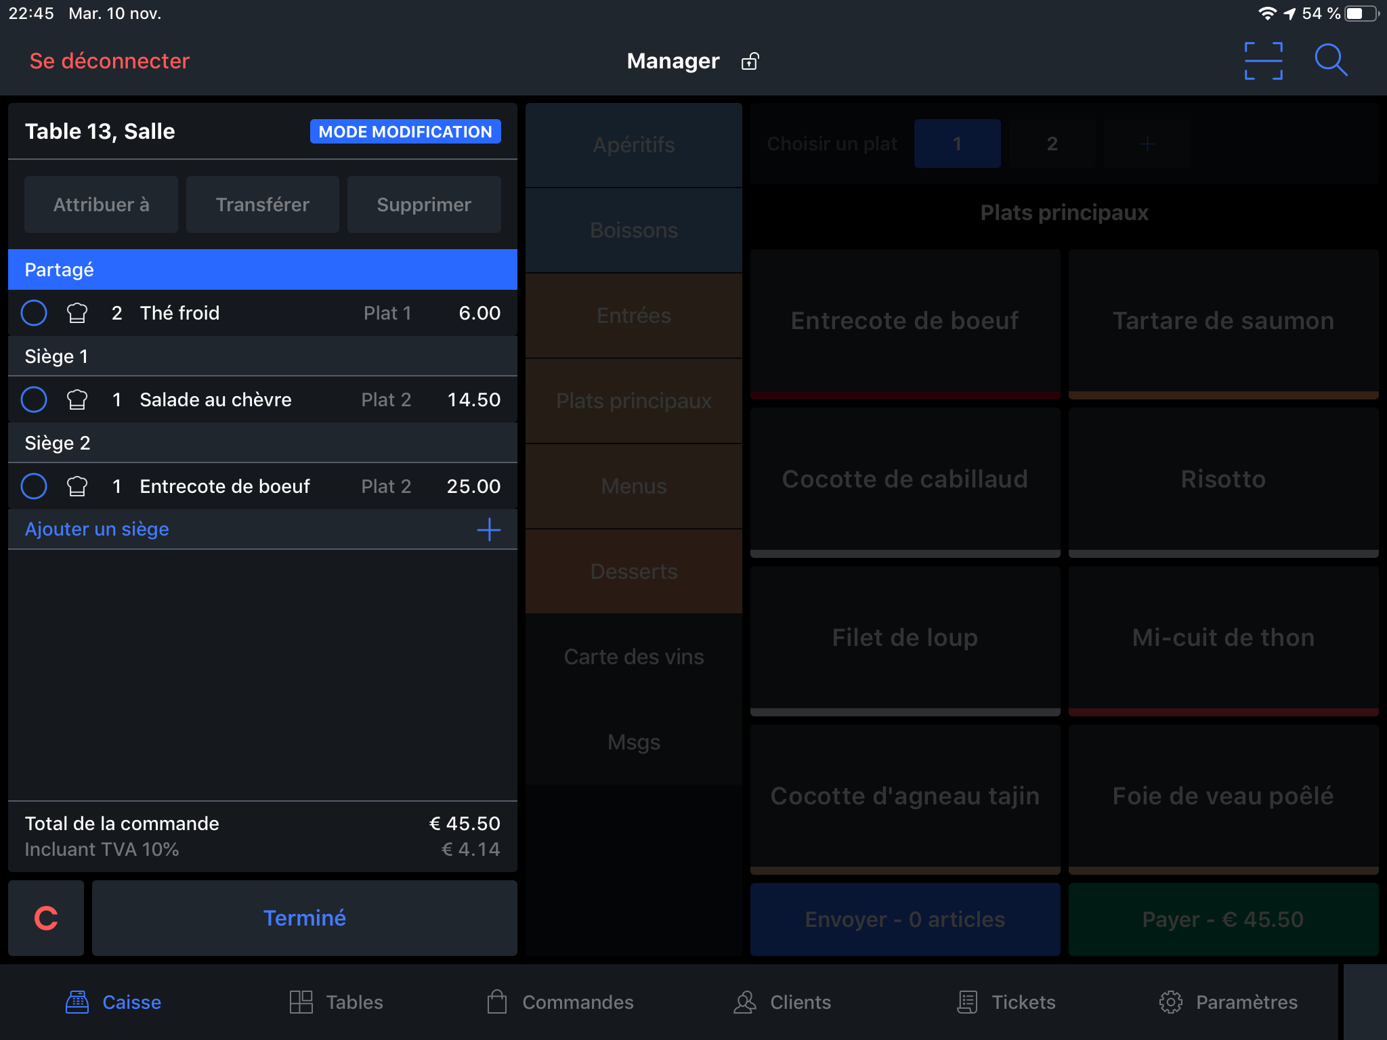Add Cocotte d'agneau tajin dish

click(905, 799)
